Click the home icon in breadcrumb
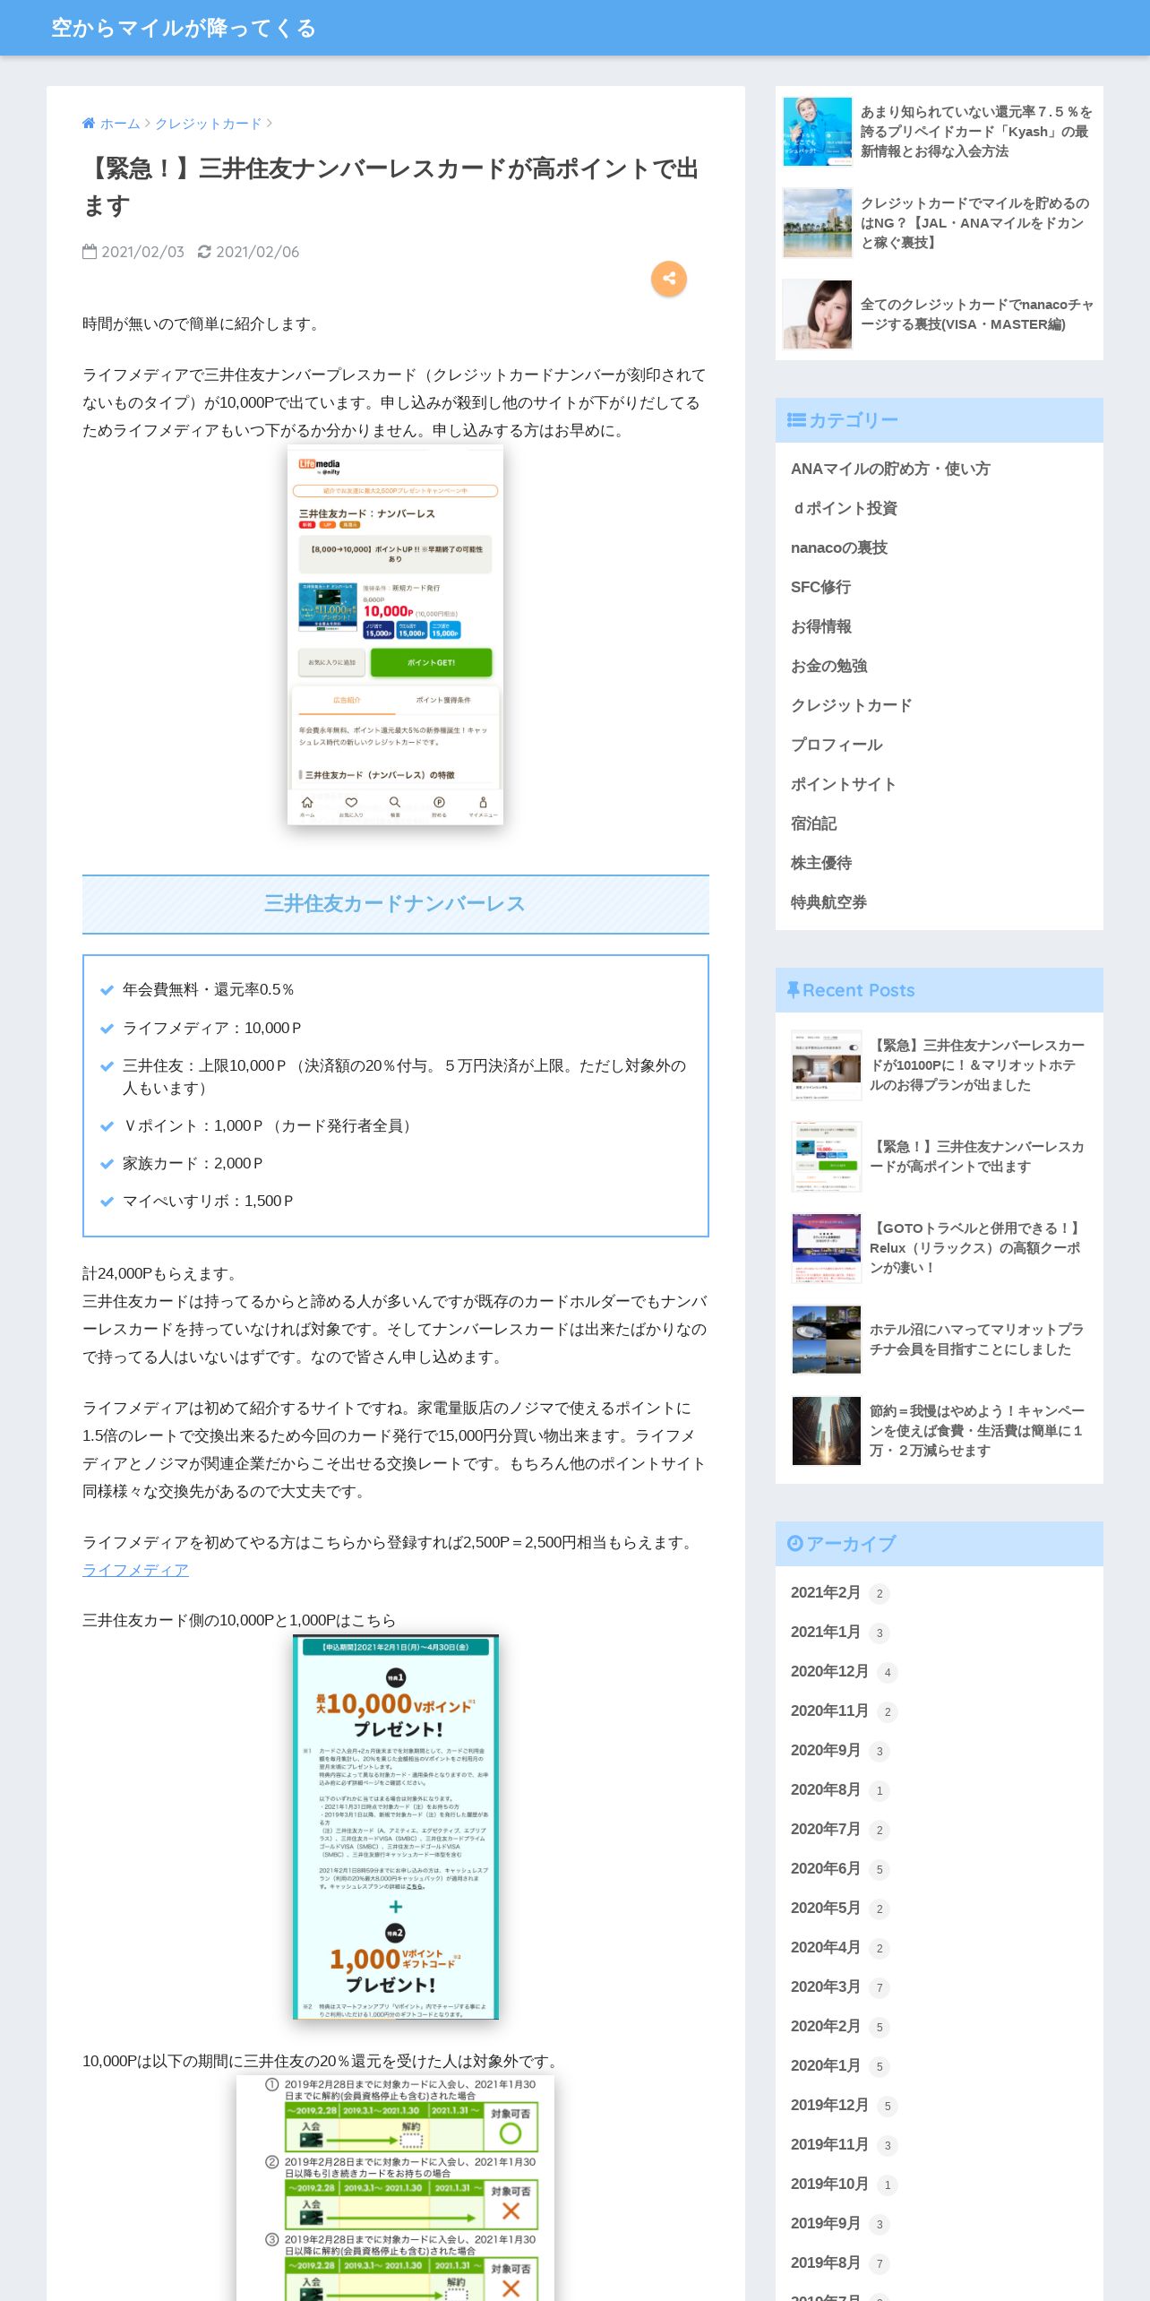This screenshot has width=1150, height=2301. pyautogui.click(x=89, y=124)
